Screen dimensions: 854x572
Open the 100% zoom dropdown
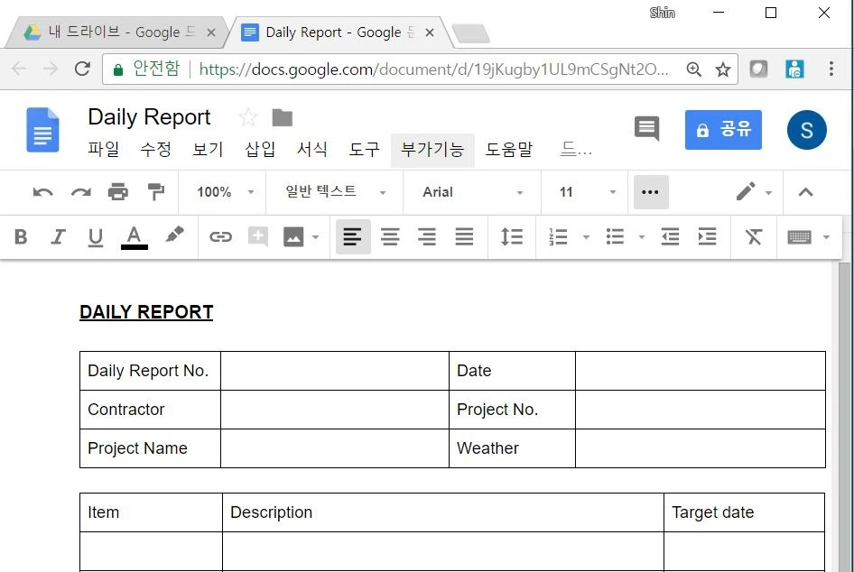[x=225, y=192]
